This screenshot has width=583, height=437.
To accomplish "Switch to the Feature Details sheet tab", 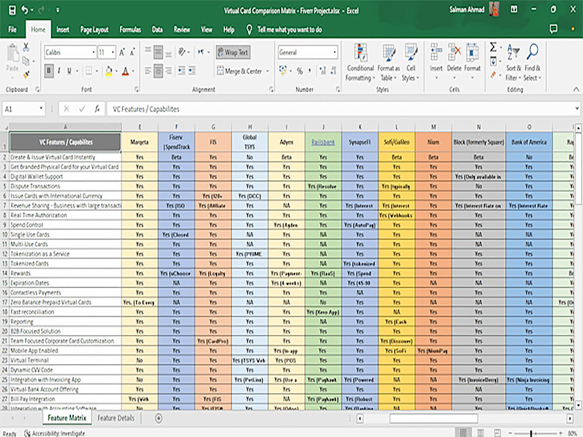I will click(115, 418).
